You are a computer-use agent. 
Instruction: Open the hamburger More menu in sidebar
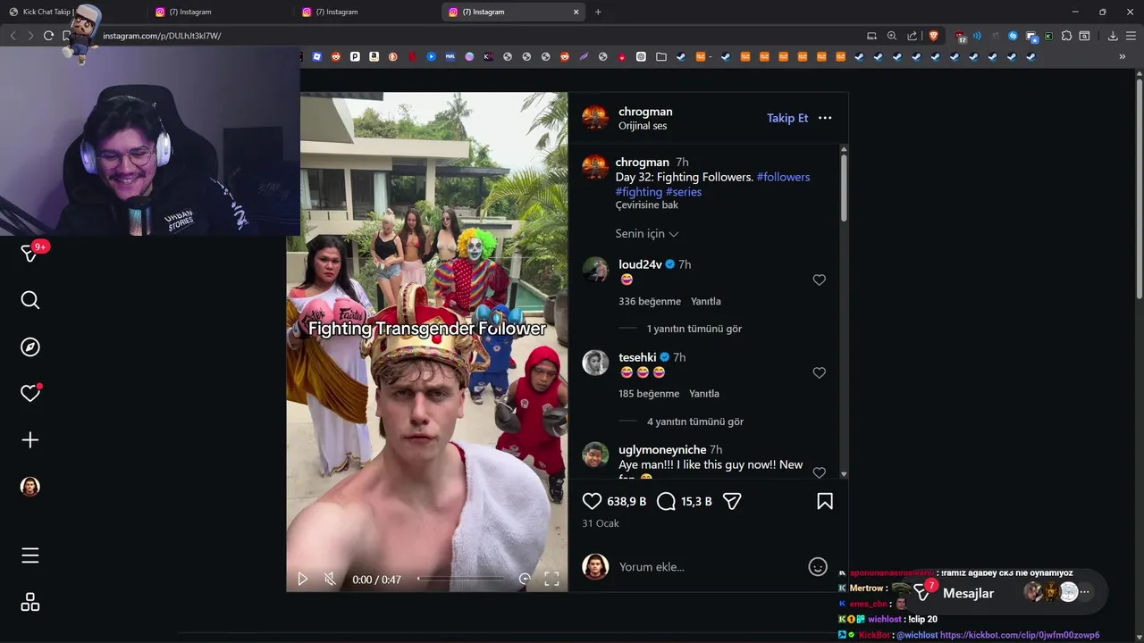click(30, 555)
